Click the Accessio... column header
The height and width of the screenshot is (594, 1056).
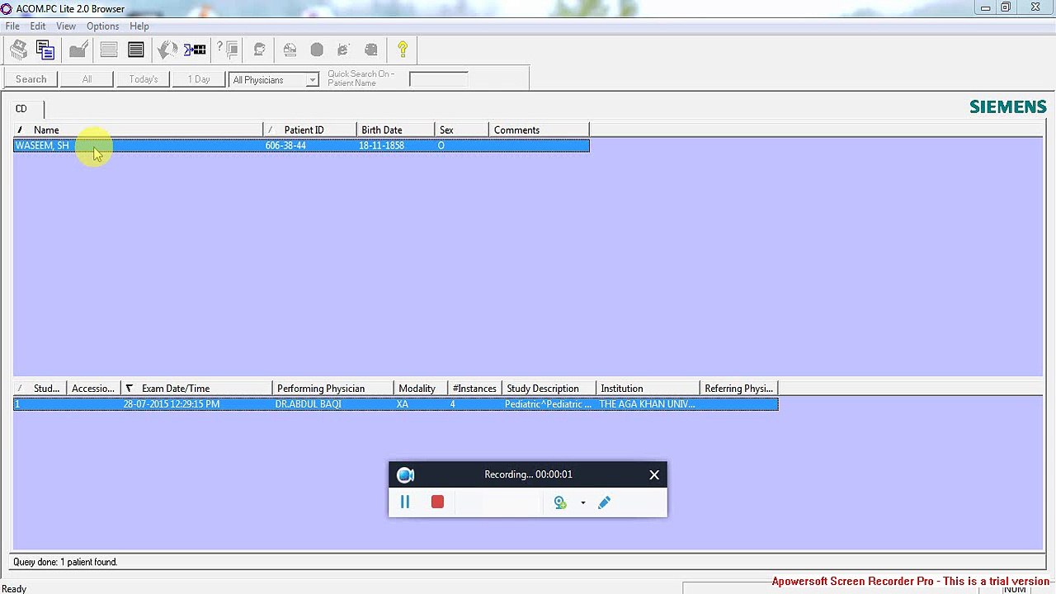click(93, 389)
